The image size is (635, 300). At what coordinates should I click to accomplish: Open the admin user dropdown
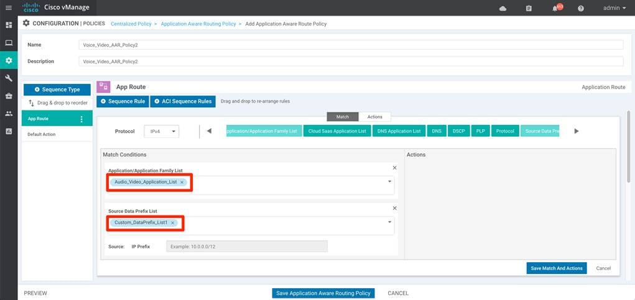pos(614,7)
